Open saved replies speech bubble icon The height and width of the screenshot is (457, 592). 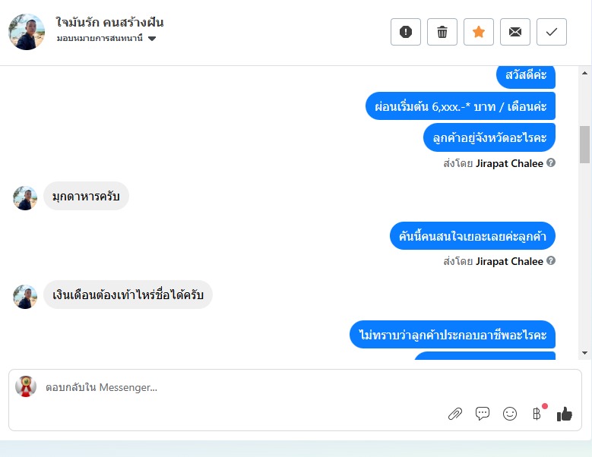tap(482, 414)
